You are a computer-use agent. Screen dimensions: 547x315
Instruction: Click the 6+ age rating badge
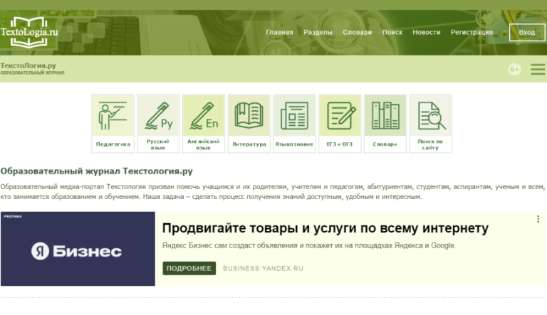[x=514, y=70]
